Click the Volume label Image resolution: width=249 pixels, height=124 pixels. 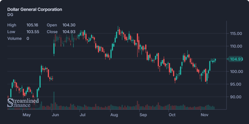pos(15,39)
